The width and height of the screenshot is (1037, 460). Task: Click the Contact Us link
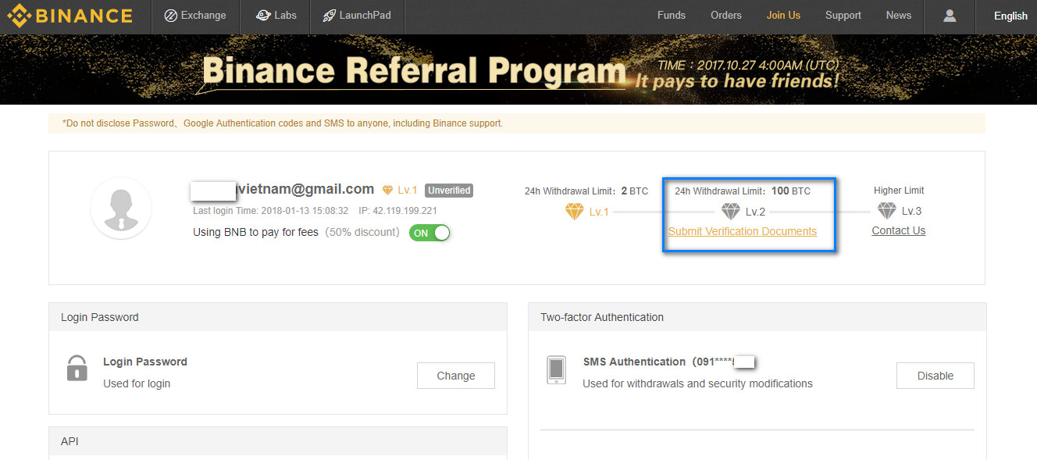(899, 231)
